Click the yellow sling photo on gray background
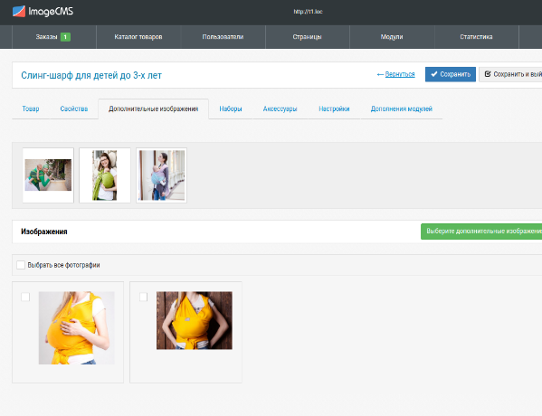Viewport: 542px width, 416px height. tap(76, 328)
